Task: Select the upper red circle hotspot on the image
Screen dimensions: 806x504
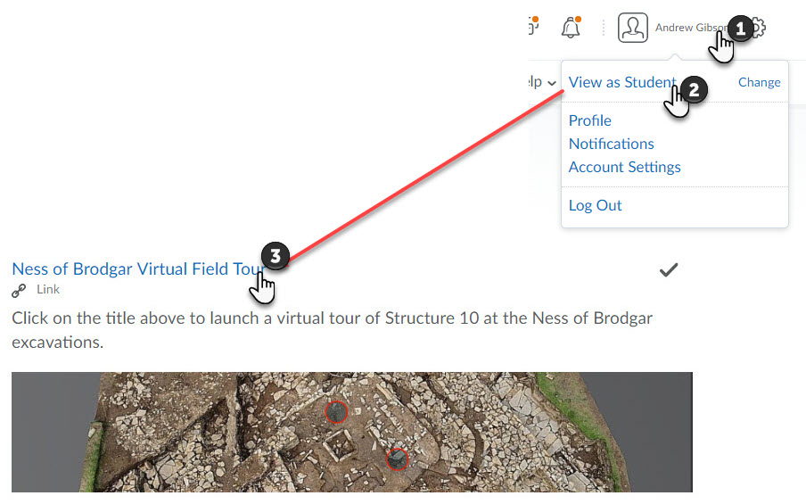Action: tap(337, 411)
